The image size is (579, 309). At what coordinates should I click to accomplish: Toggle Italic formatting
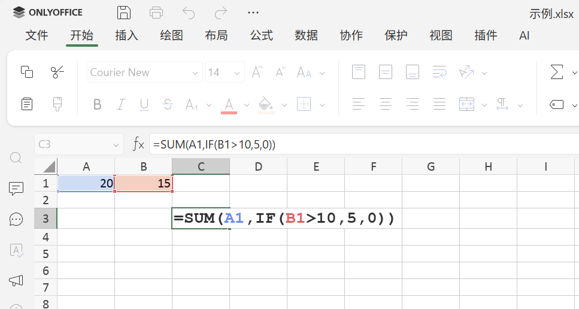click(x=120, y=105)
